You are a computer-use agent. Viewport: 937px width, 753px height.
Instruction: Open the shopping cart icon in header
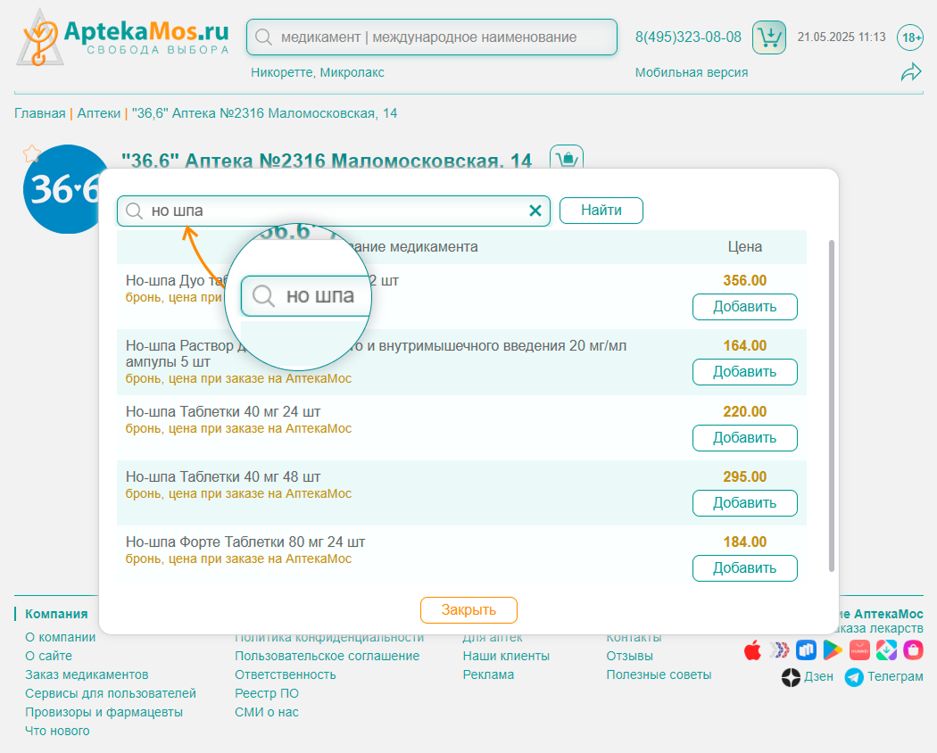click(x=768, y=37)
